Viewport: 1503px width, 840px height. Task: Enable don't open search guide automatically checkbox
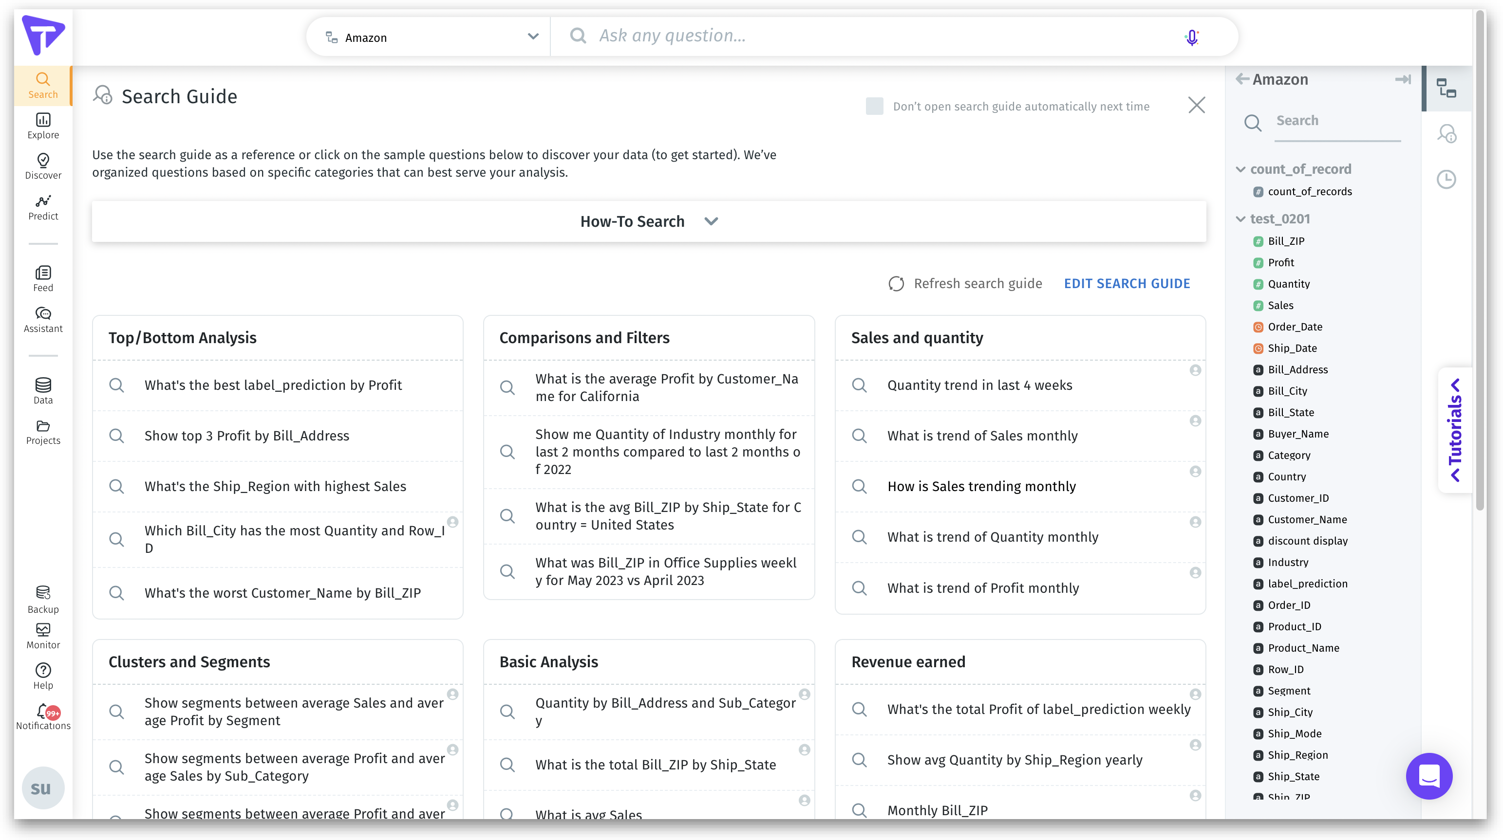tap(874, 106)
